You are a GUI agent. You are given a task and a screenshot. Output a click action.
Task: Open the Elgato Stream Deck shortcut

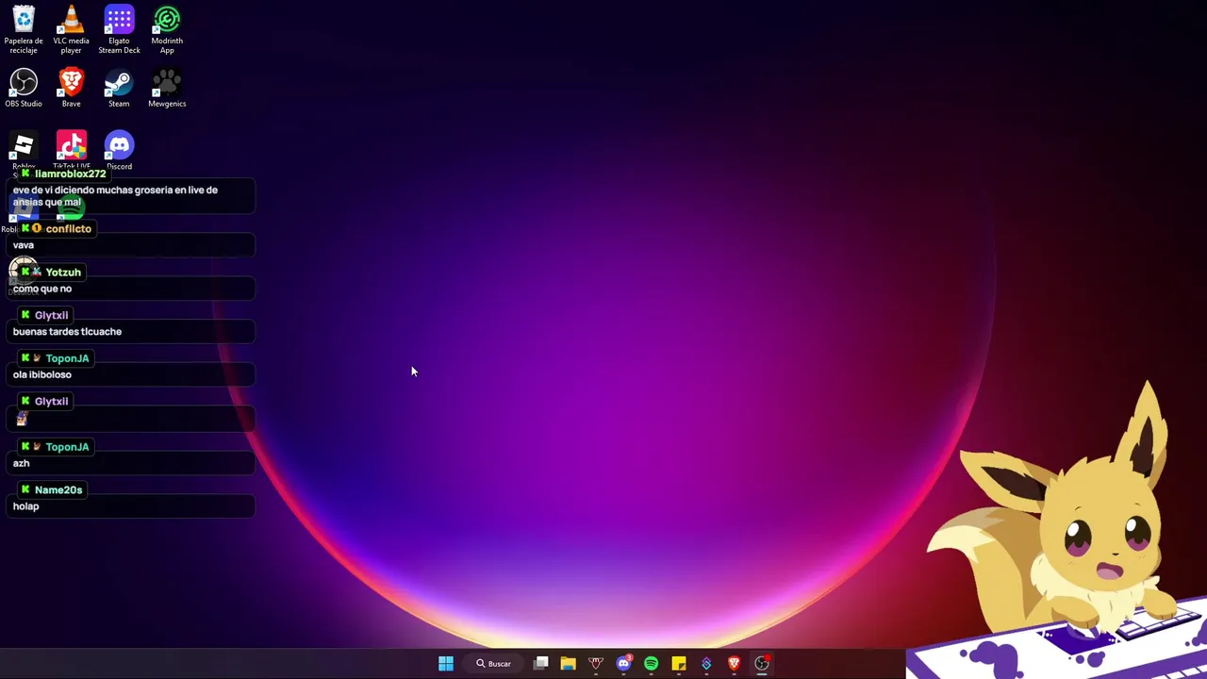(119, 29)
